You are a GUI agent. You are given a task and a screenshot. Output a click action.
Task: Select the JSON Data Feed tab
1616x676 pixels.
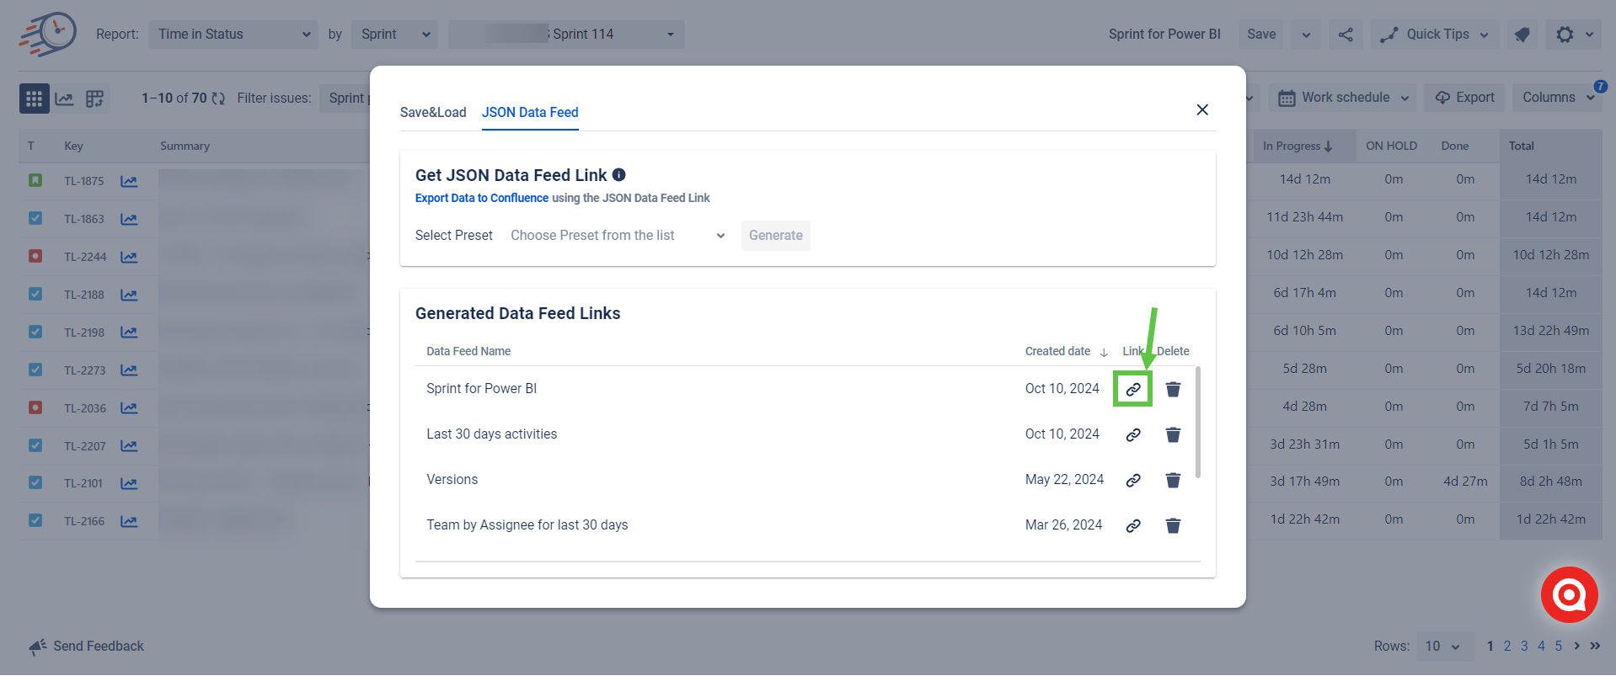[530, 113]
